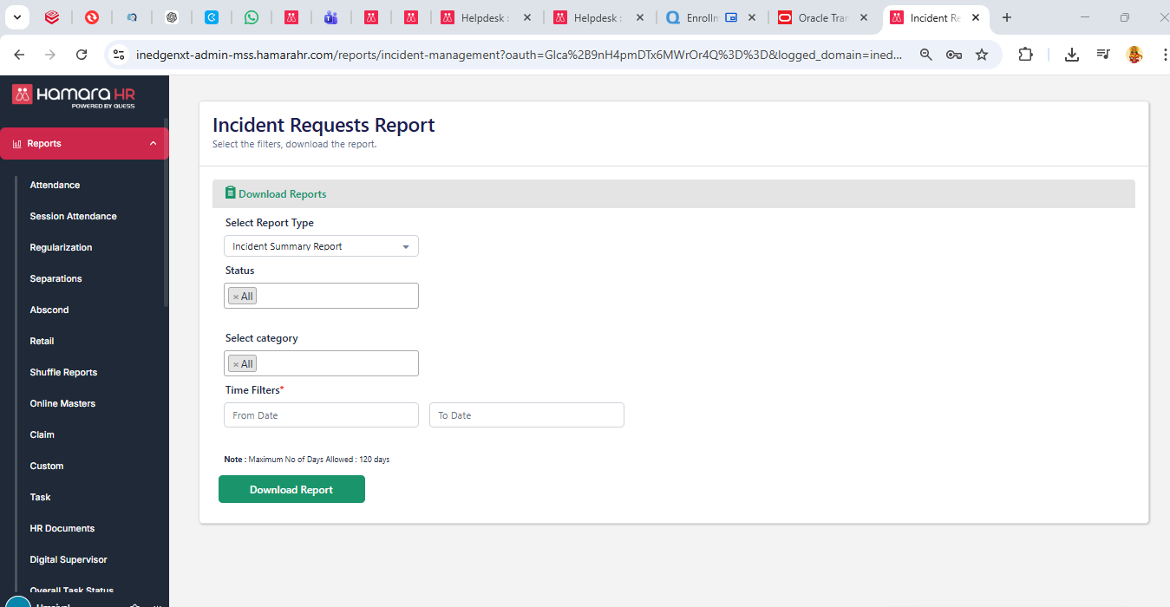Open the saved passwords key icon

(954, 55)
